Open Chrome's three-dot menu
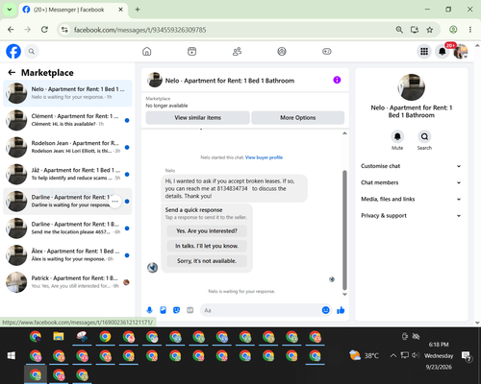481x384 pixels. coord(470,30)
